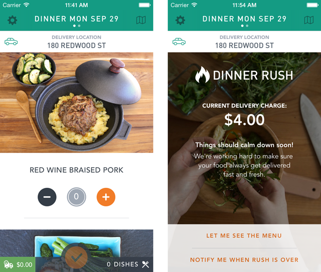Tap map icon on Dinner Rush screen header

click(x=309, y=20)
